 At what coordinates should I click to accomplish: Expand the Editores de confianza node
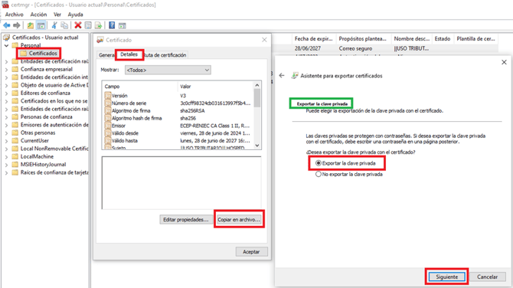6,93
